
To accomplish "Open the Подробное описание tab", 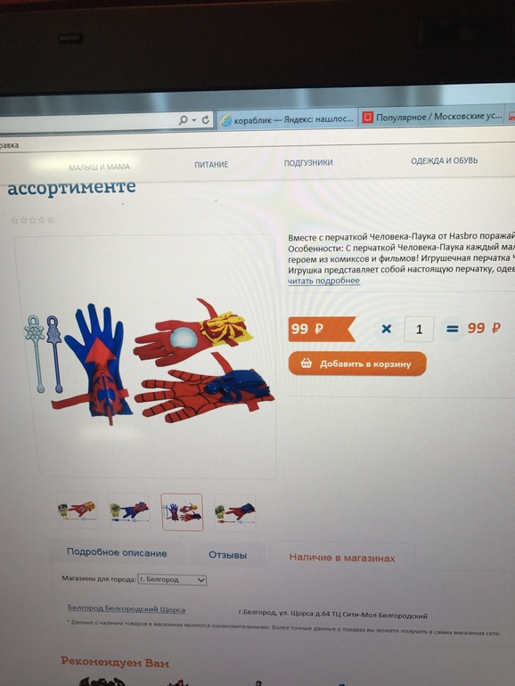I will coord(117,552).
